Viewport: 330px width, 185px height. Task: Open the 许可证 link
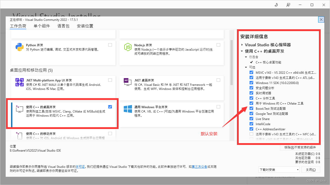[x=80, y=167]
